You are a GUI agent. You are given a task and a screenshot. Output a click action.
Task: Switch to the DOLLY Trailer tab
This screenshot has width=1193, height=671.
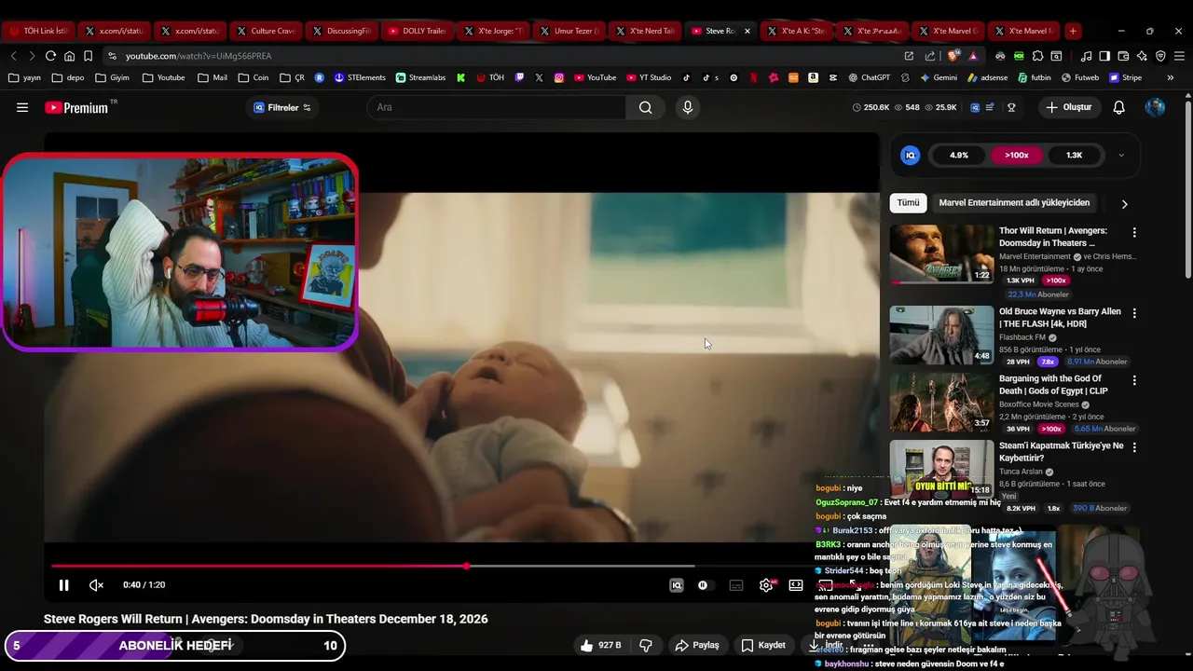tap(417, 31)
